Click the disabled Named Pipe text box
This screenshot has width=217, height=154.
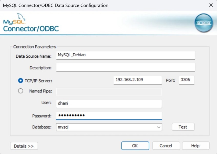(109, 92)
